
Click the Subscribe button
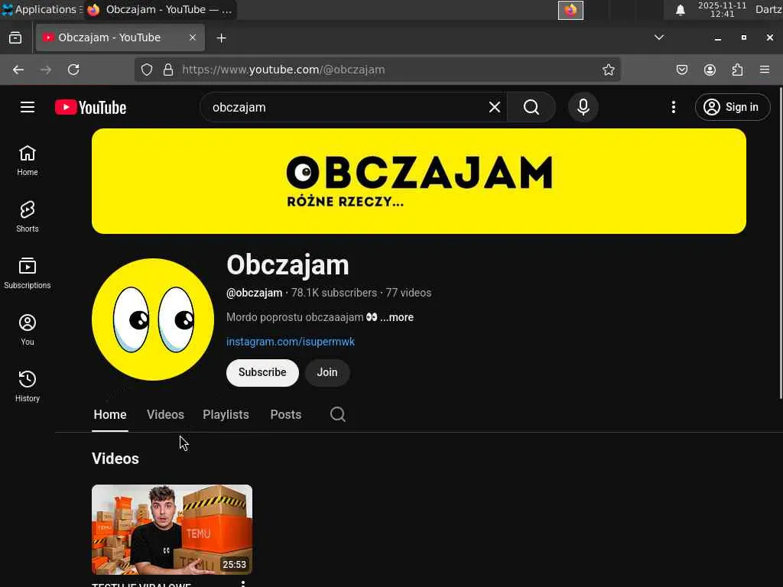tap(263, 372)
